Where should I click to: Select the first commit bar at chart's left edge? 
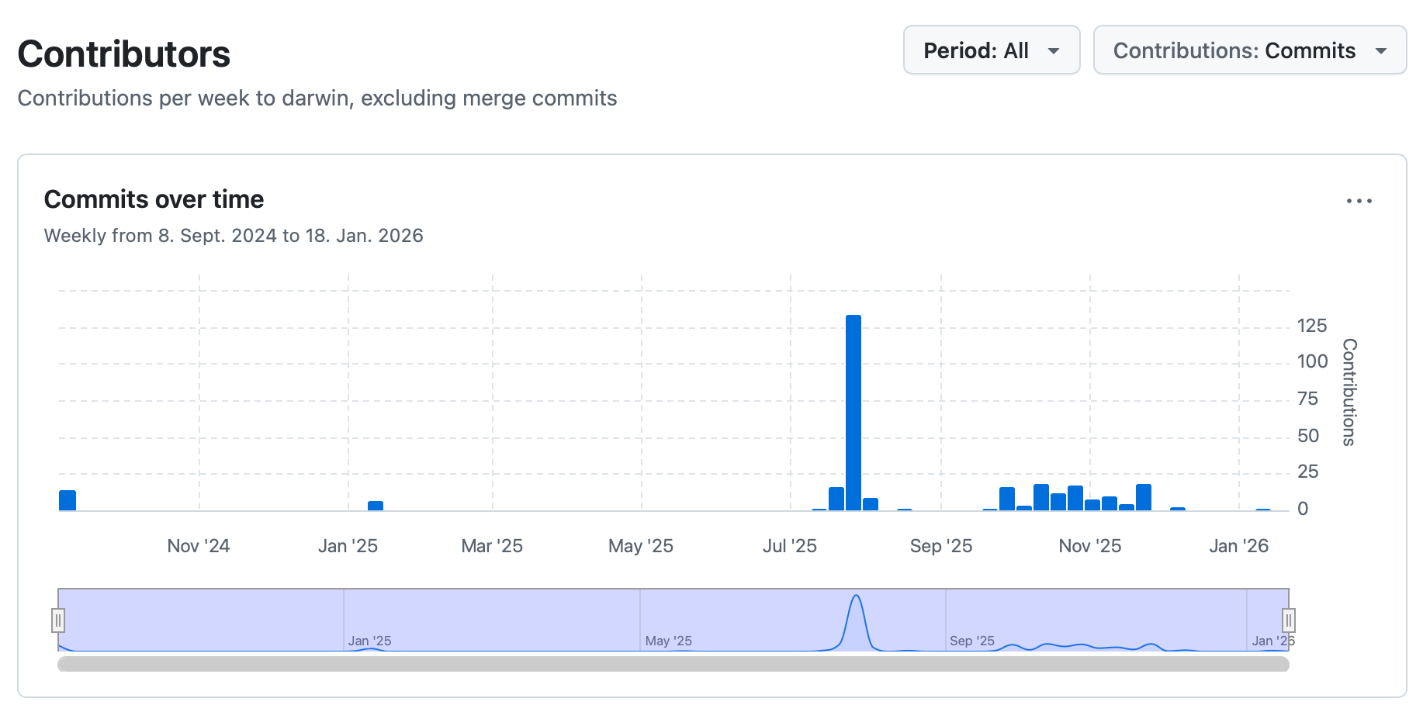coord(68,500)
